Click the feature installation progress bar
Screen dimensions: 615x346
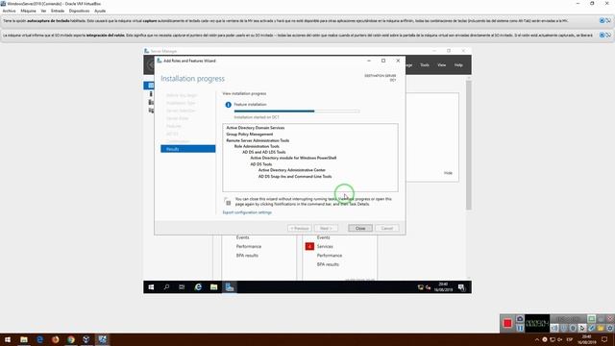click(x=297, y=111)
